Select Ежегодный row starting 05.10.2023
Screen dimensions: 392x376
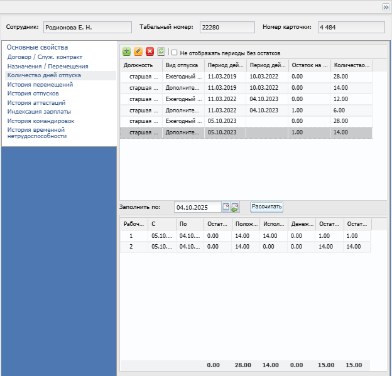246,121
